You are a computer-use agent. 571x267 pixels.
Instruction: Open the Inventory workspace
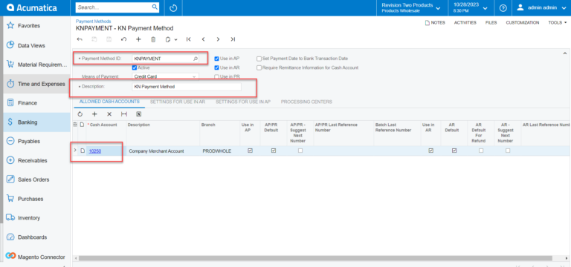tap(36, 218)
